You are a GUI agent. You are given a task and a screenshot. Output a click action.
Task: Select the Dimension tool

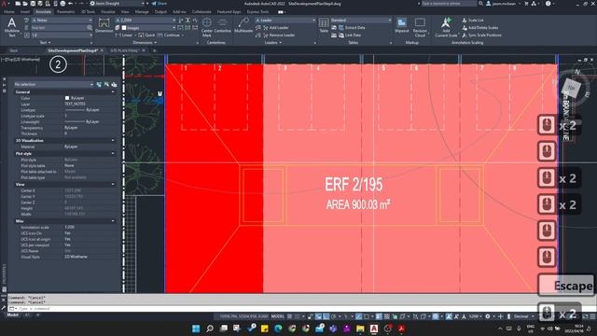104,26
